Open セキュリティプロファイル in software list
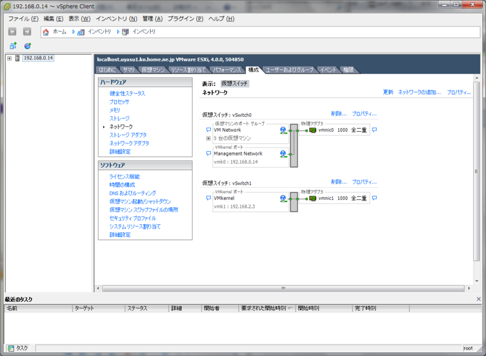Image resolution: width=486 pixels, height=356 pixels. (132, 219)
